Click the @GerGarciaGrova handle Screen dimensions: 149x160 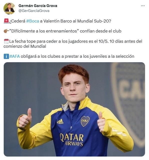click(x=34, y=11)
